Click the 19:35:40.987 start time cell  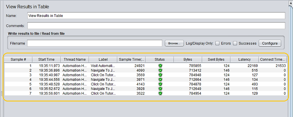coord(49,75)
